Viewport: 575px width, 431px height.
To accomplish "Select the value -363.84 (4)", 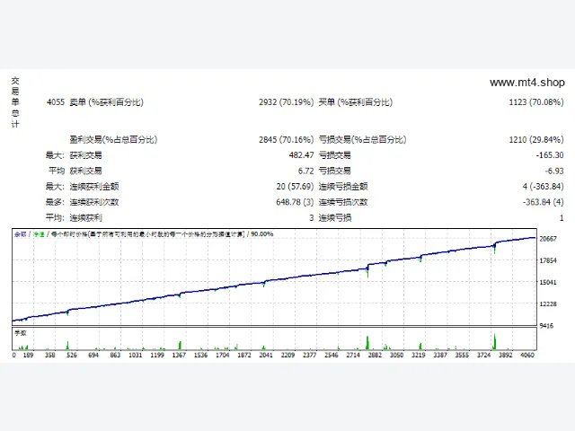I will pyautogui.click(x=543, y=202).
